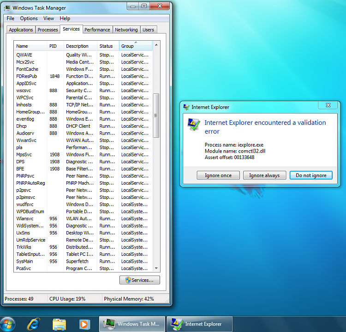Close the Internet Explorer error dialog
Image resolution: width=346 pixels, height=332 pixels.
click(x=328, y=105)
